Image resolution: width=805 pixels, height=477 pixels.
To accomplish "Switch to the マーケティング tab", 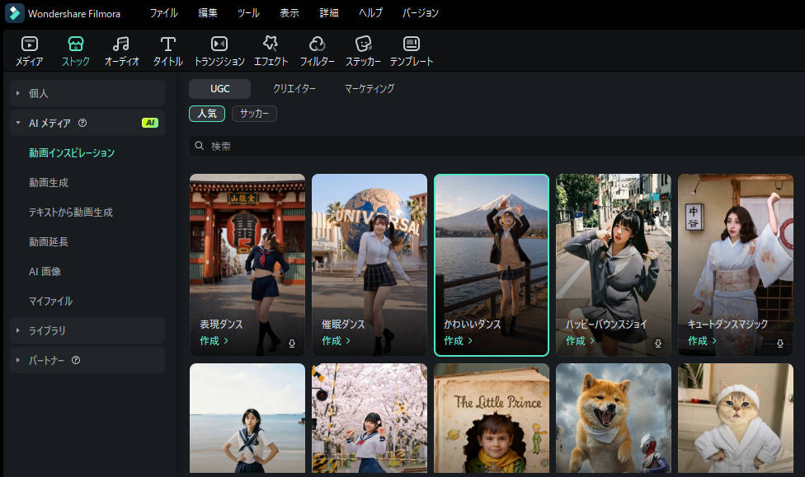I will tap(370, 89).
